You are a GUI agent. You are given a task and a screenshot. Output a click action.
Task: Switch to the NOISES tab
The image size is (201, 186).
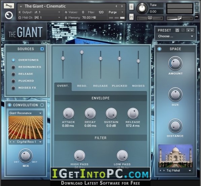pos(138,86)
